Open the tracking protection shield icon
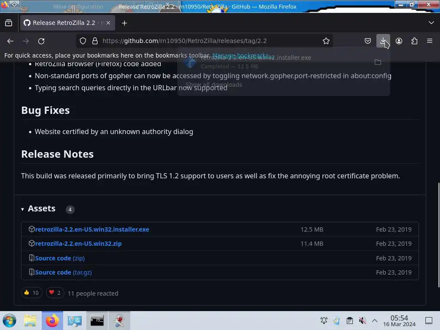This screenshot has height=330, width=440. coord(83,41)
